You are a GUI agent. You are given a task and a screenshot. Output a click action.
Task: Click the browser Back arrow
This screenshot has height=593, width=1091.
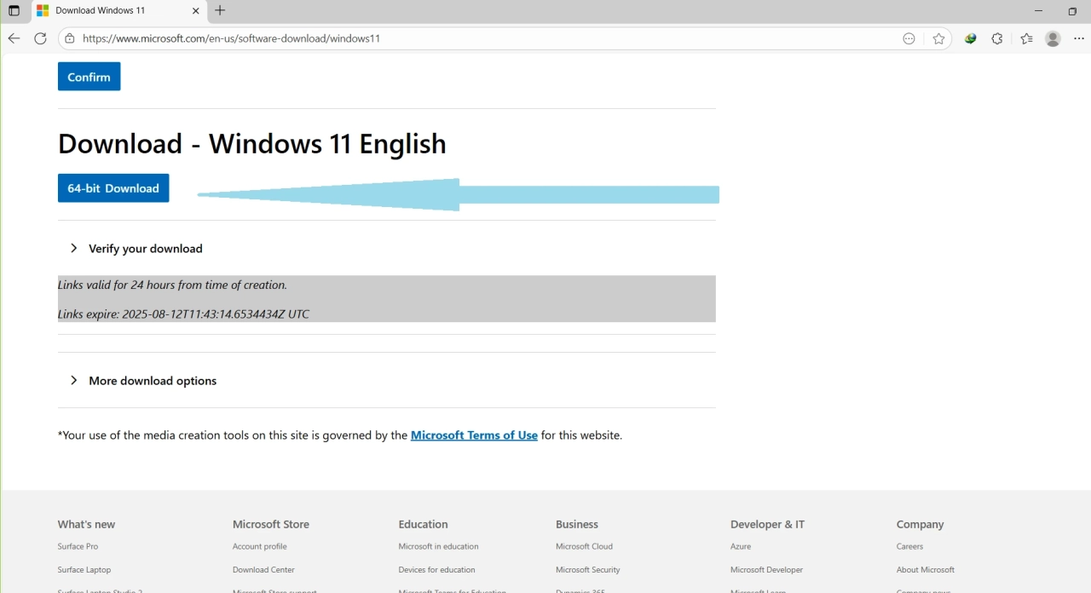click(x=14, y=38)
